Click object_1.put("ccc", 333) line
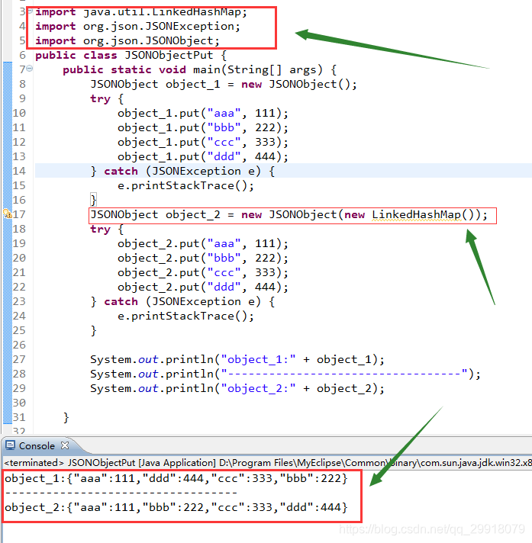The width and height of the screenshot is (532, 543). pos(203,143)
